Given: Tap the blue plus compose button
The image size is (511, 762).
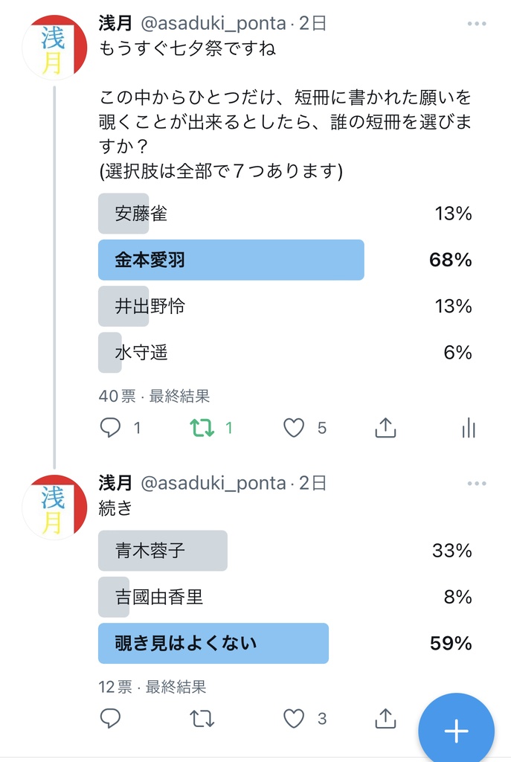Looking at the screenshot, I should 456,730.
